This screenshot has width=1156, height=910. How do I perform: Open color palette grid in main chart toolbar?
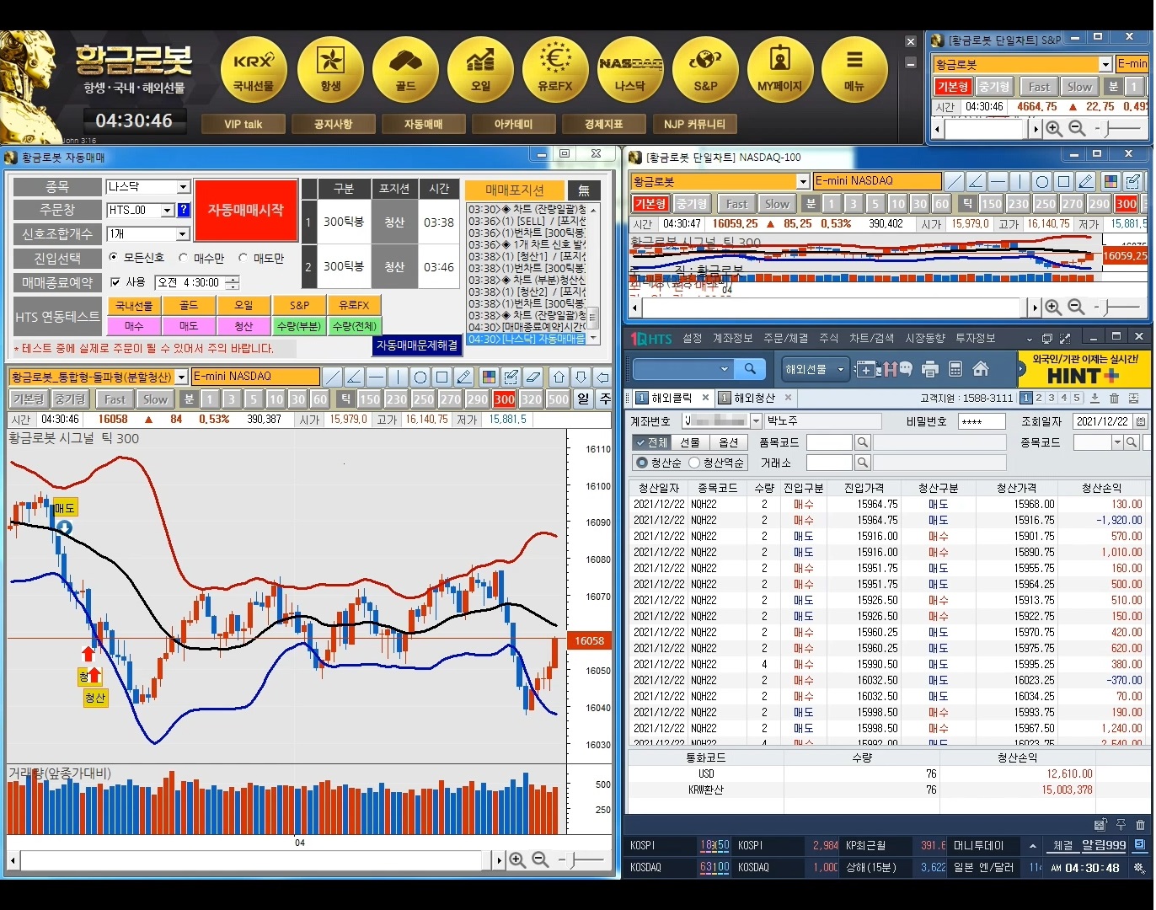[489, 377]
